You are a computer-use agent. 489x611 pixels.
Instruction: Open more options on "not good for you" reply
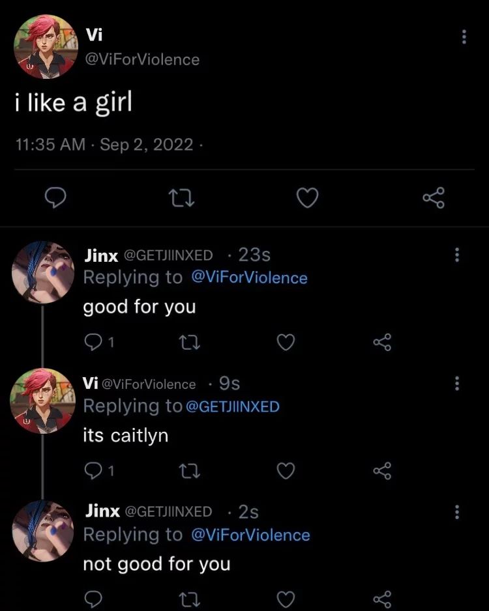tap(456, 512)
